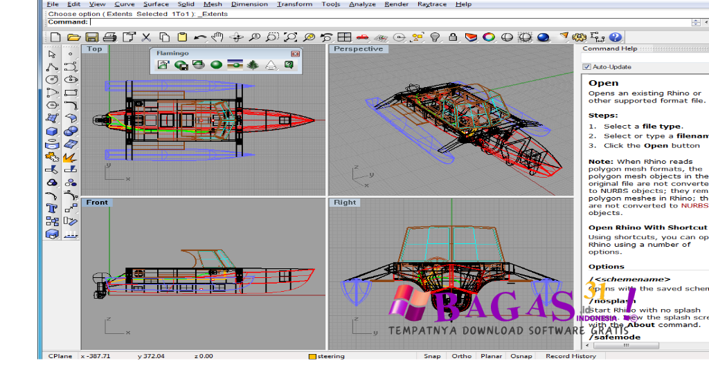Select the Rotate View tool
Viewport: 709px width, 372px height.
pos(237,37)
